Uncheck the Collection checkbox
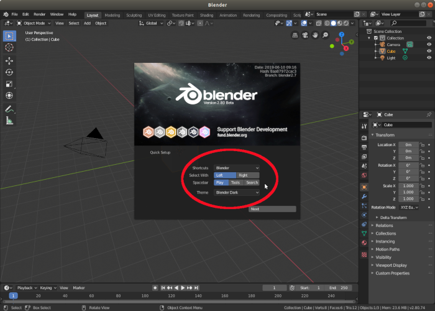 click(x=375, y=38)
